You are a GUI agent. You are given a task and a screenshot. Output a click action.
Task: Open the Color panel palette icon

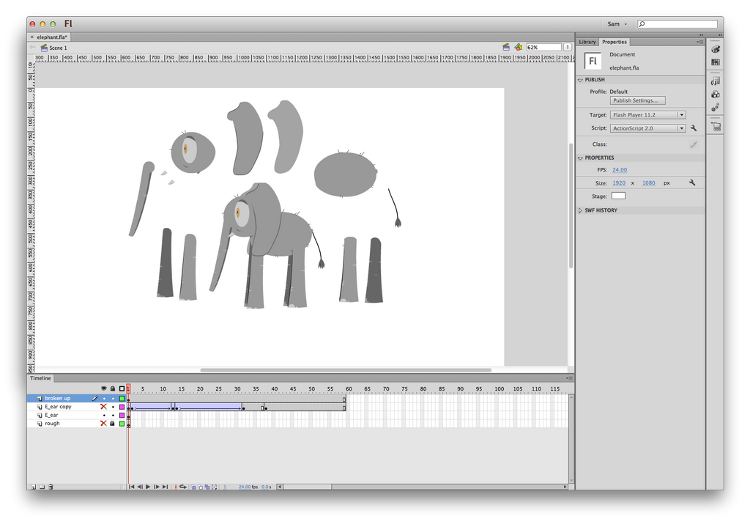716,49
